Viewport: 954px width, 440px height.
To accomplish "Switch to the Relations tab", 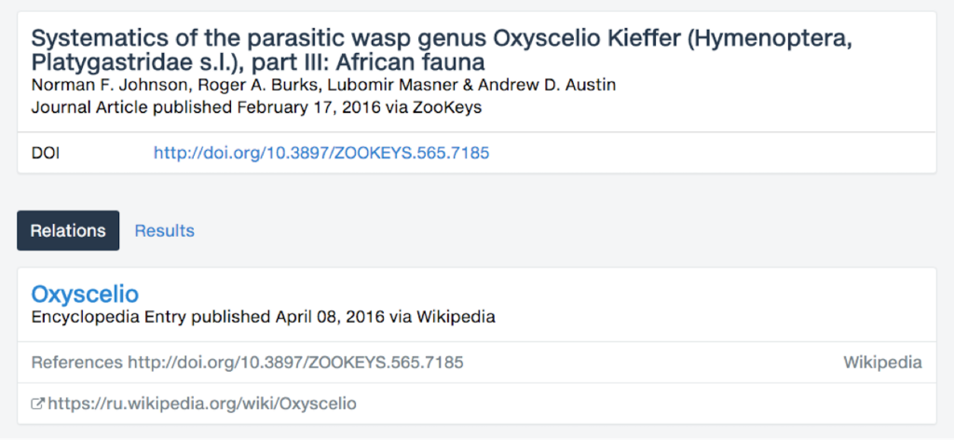I will tap(68, 230).
